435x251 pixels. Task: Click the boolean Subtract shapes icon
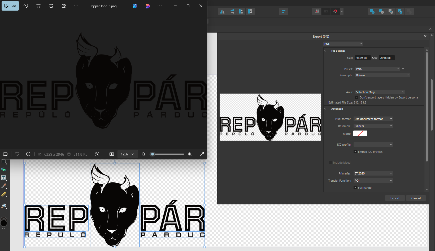[x=381, y=11]
